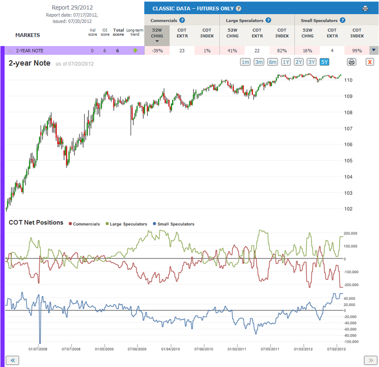Click the 41% Large Speculators change cell
The image size is (379, 367).
[x=232, y=50]
